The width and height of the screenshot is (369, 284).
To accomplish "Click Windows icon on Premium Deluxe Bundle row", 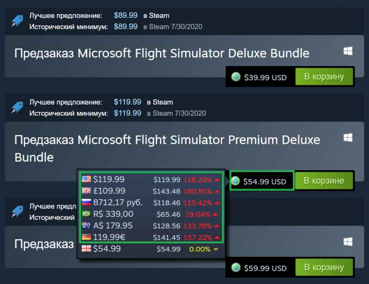I will [348, 137].
